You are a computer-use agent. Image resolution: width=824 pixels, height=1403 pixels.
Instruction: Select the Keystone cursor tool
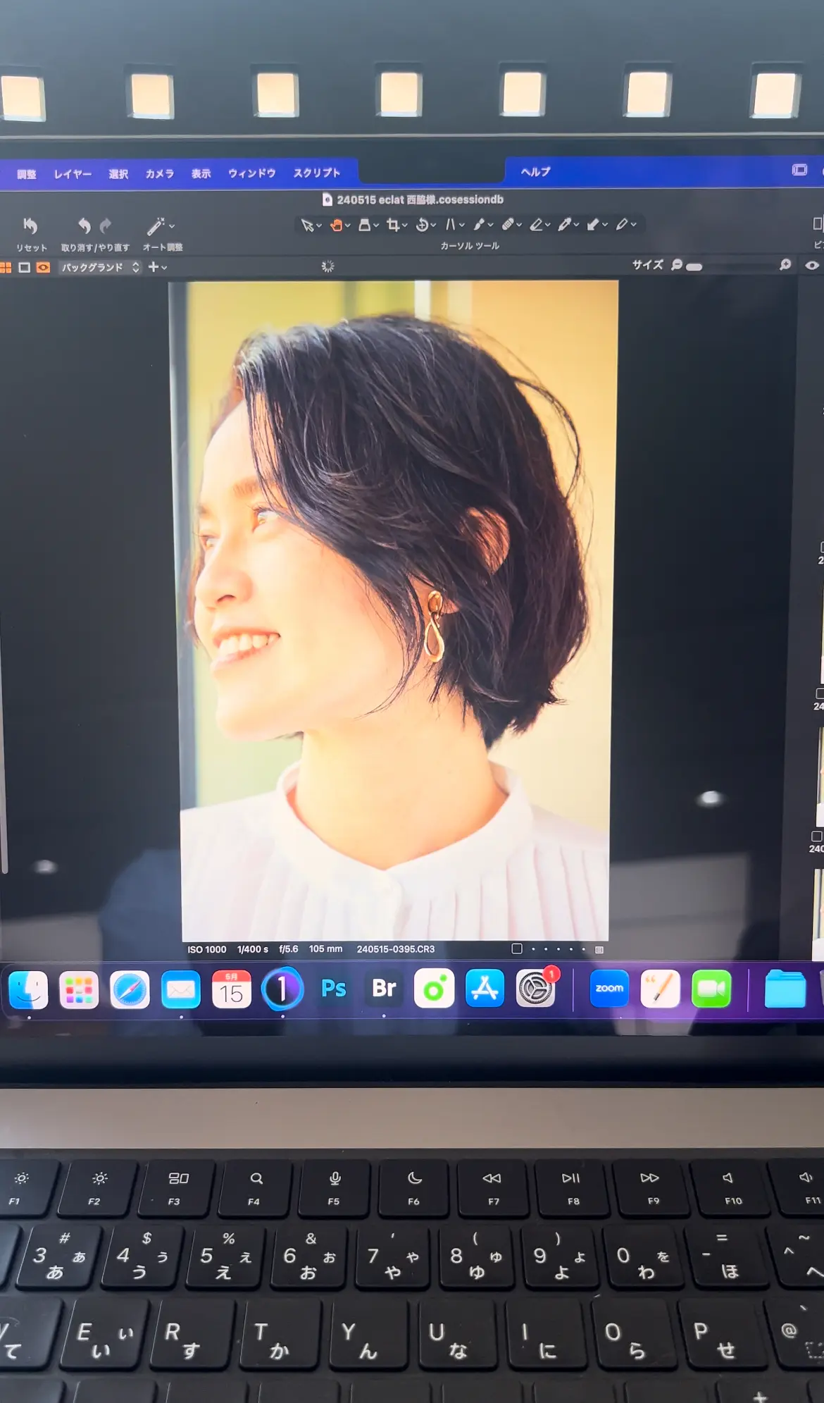450,225
